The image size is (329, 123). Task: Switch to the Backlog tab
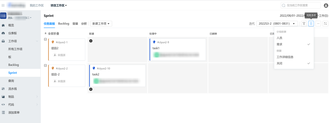point(64,24)
